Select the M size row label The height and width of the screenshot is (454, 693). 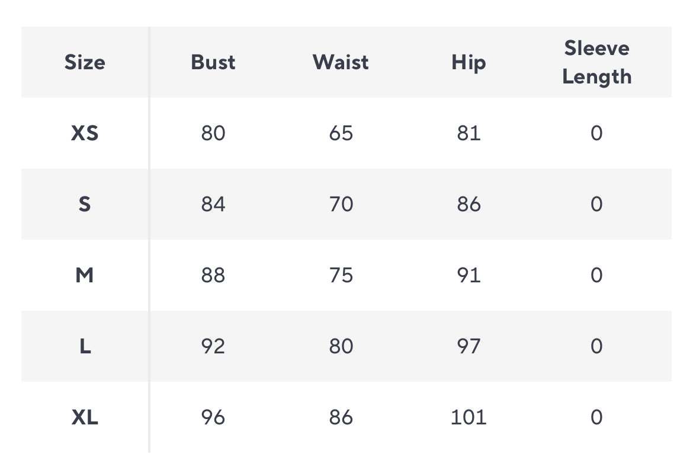[x=85, y=275]
